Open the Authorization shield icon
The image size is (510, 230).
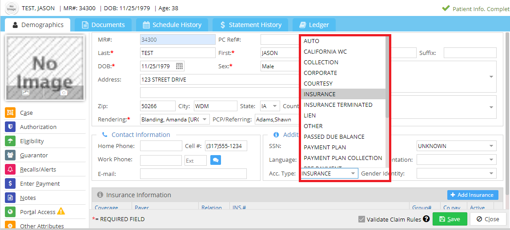pyautogui.click(x=10, y=127)
